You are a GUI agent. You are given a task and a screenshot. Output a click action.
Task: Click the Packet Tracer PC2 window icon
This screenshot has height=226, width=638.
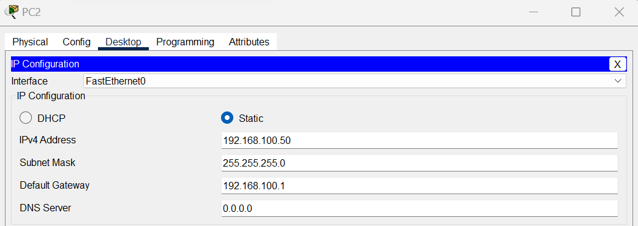[12, 12]
